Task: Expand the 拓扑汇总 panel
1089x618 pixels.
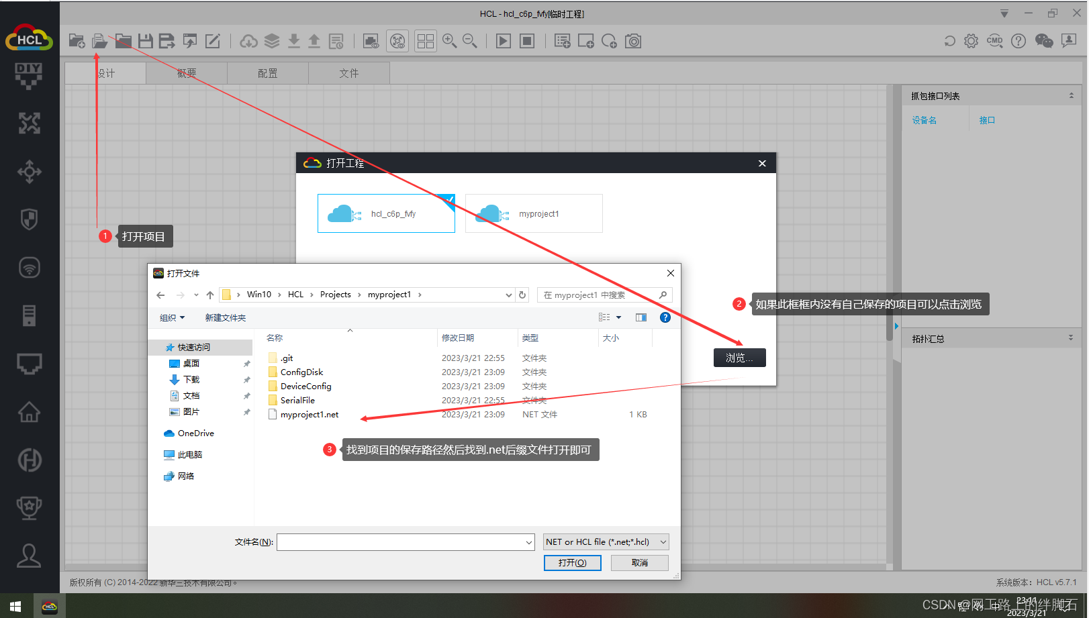Action: 1071,338
